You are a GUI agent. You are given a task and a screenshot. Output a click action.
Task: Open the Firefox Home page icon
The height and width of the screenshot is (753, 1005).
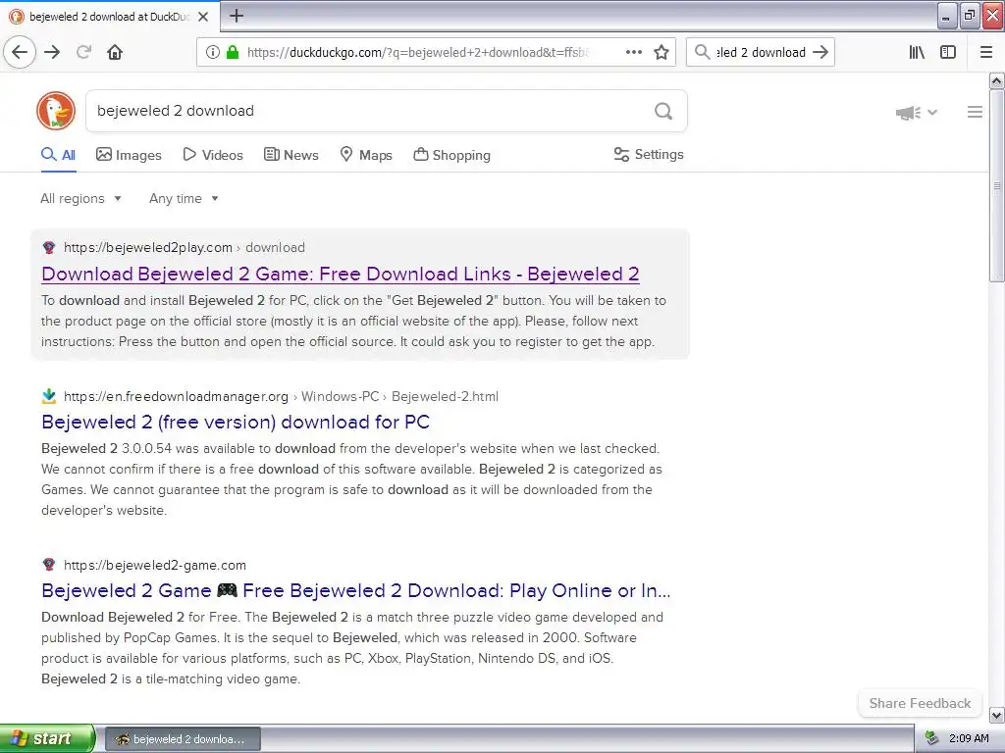coord(115,52)
